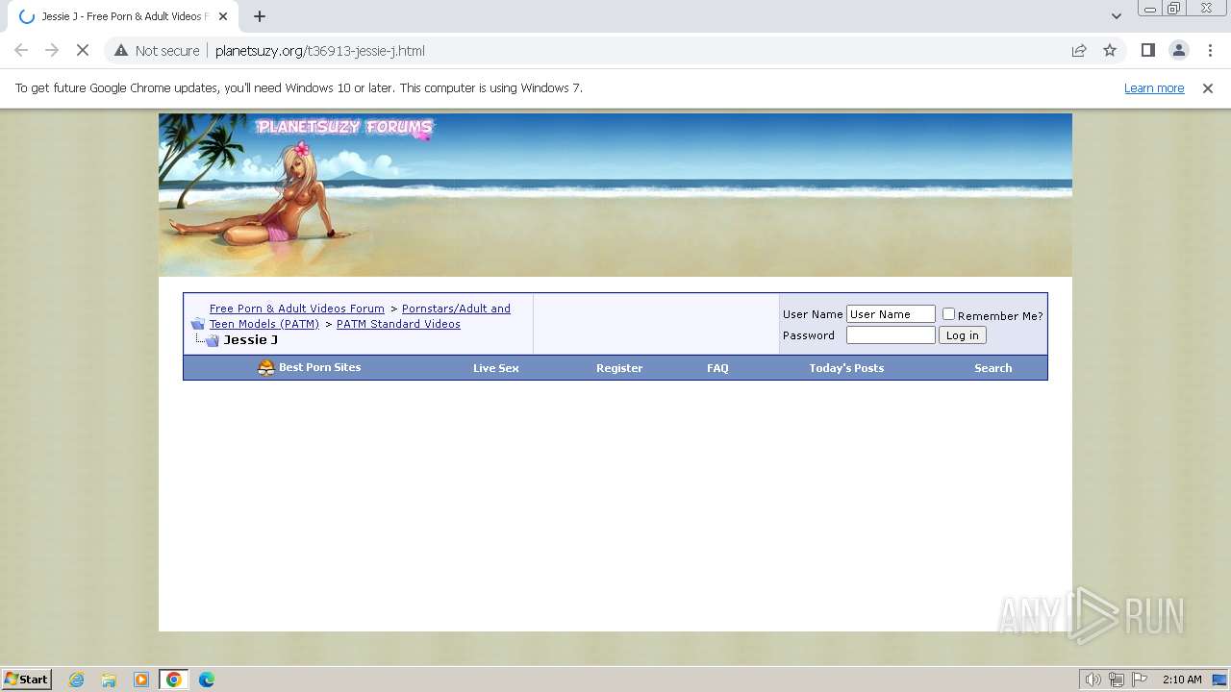
Task: Click the Best Porn Sites icon
Action: pos(266,368)
